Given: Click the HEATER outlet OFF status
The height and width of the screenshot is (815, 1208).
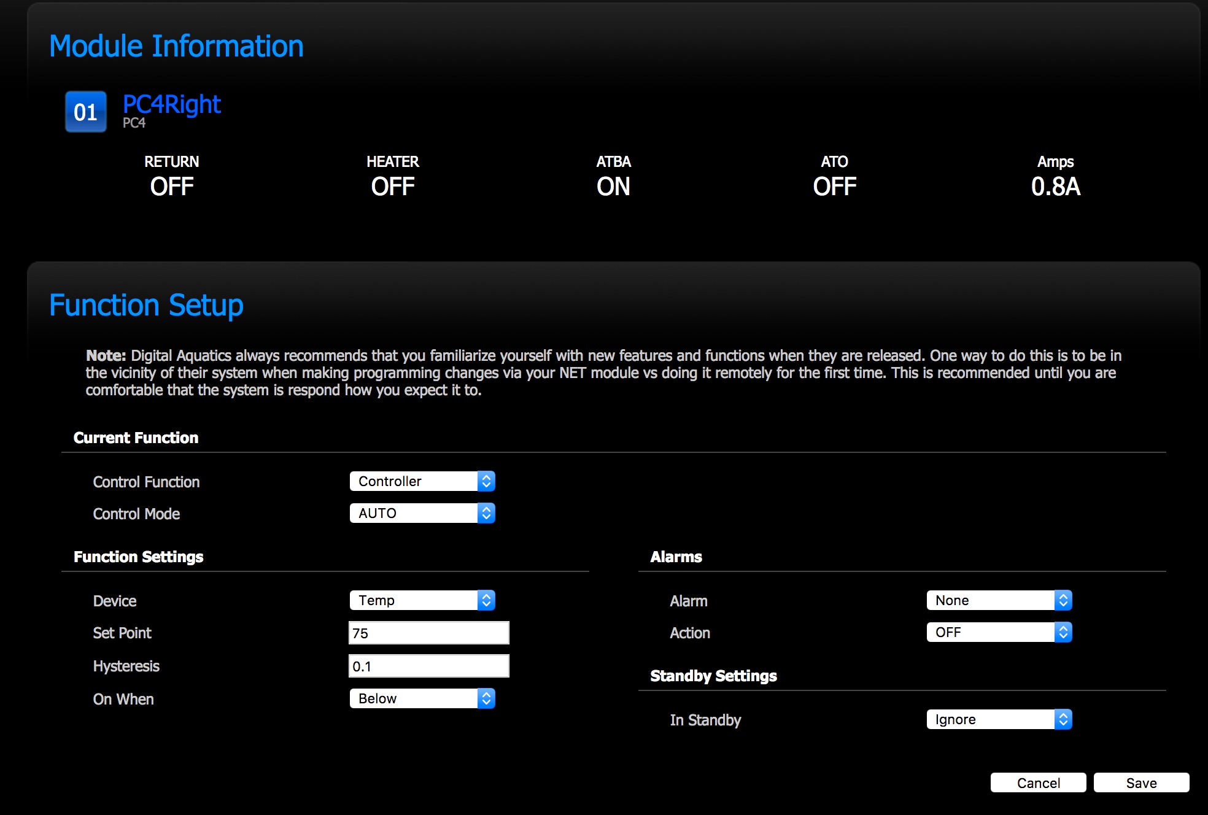Looking at the screenshot, I should 392,186.
